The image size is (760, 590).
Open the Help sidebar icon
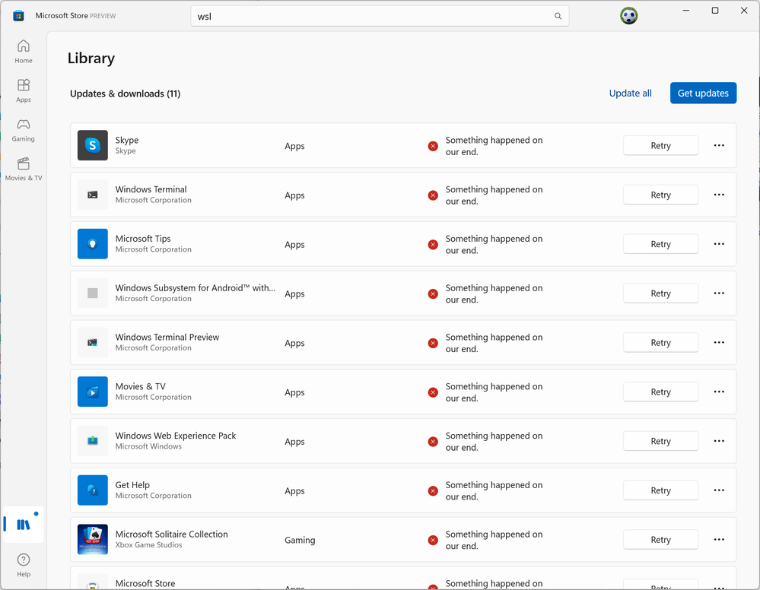click(x=24, y=566)
